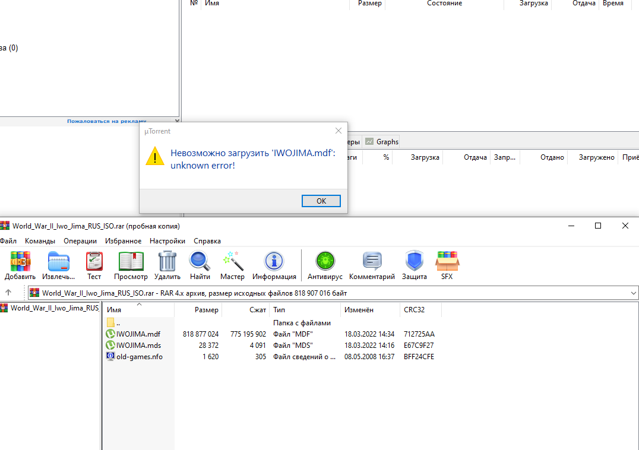Go up one folder level arrow
The height and width of the screenshot is (450, 639).
8,293
